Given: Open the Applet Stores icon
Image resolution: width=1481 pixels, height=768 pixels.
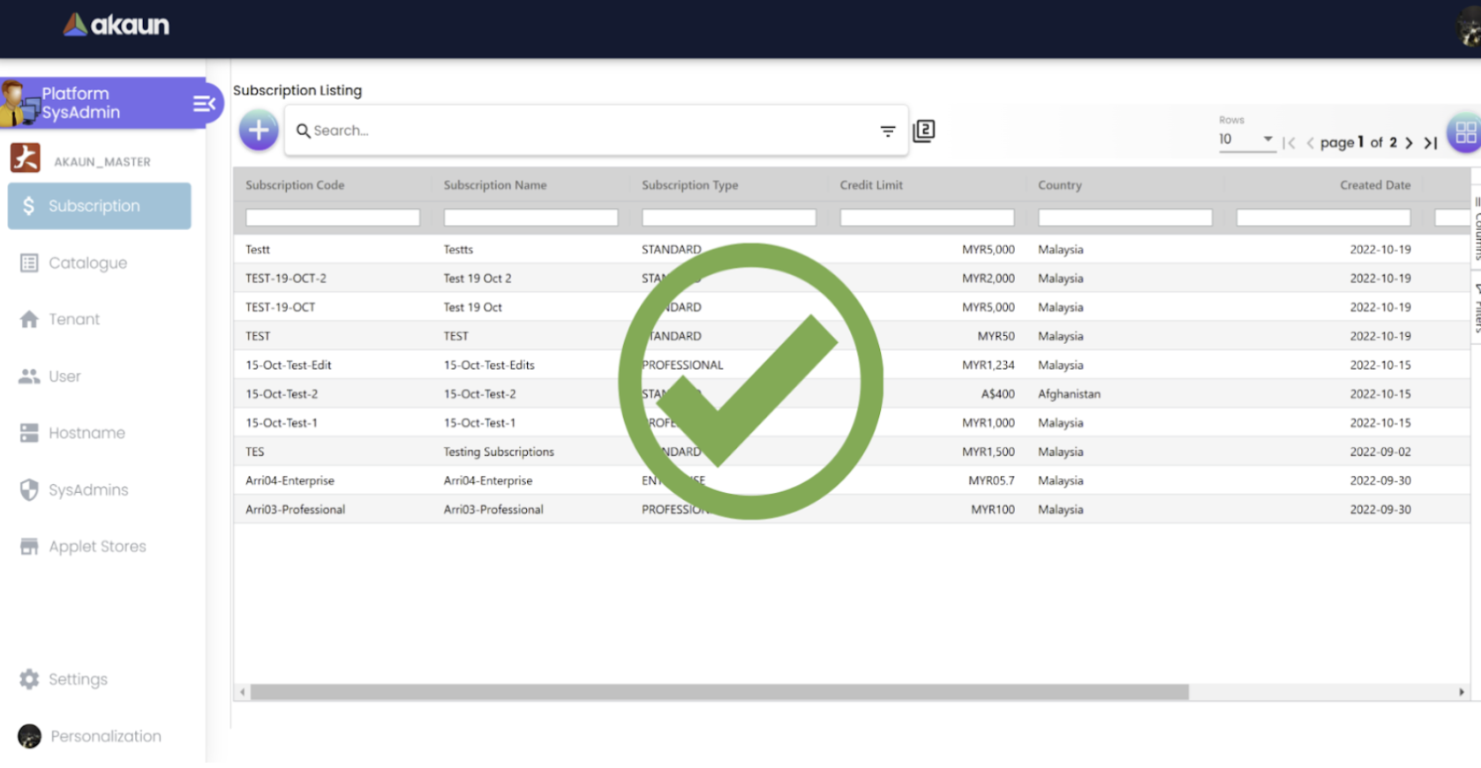Looking at the screenshot, I should [29, 547].
